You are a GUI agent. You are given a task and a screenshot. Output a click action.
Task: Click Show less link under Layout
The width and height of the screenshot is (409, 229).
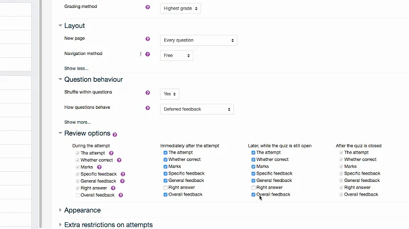76,68
